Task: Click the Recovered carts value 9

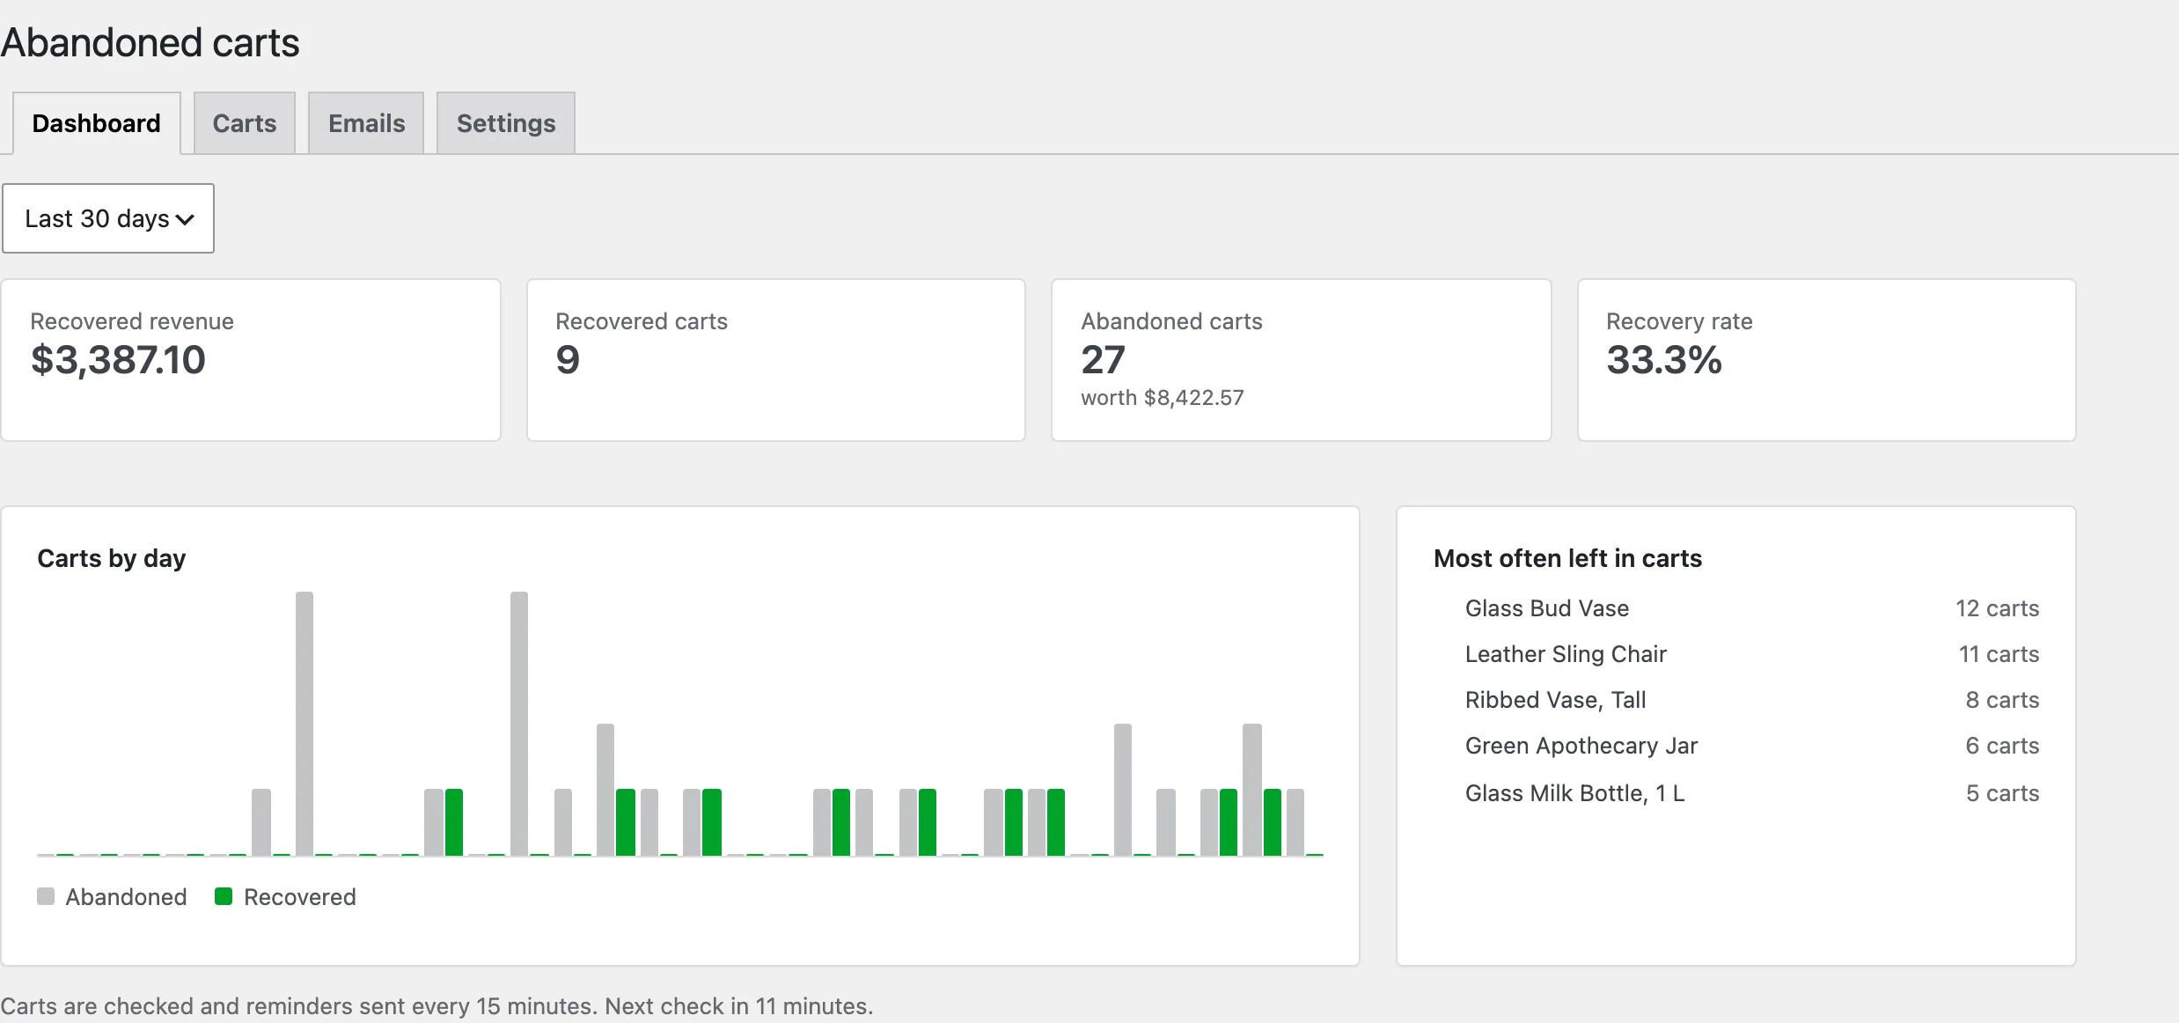Action: [x=568, y=360]
